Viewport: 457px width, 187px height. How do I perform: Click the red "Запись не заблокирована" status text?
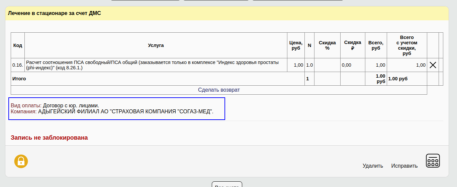[x=49, y=138]
